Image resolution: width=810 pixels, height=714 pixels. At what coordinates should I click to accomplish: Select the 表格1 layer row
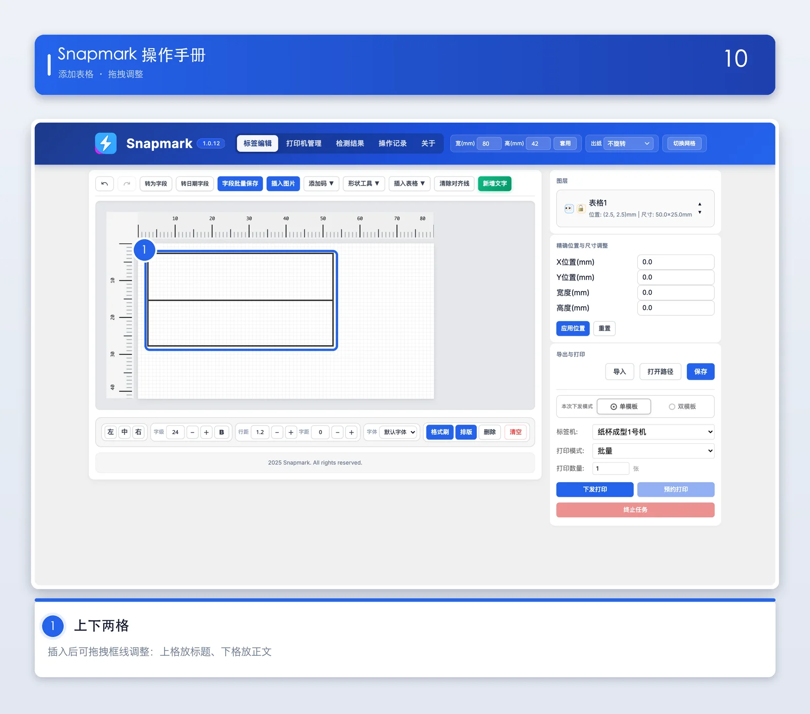(635, 208)
